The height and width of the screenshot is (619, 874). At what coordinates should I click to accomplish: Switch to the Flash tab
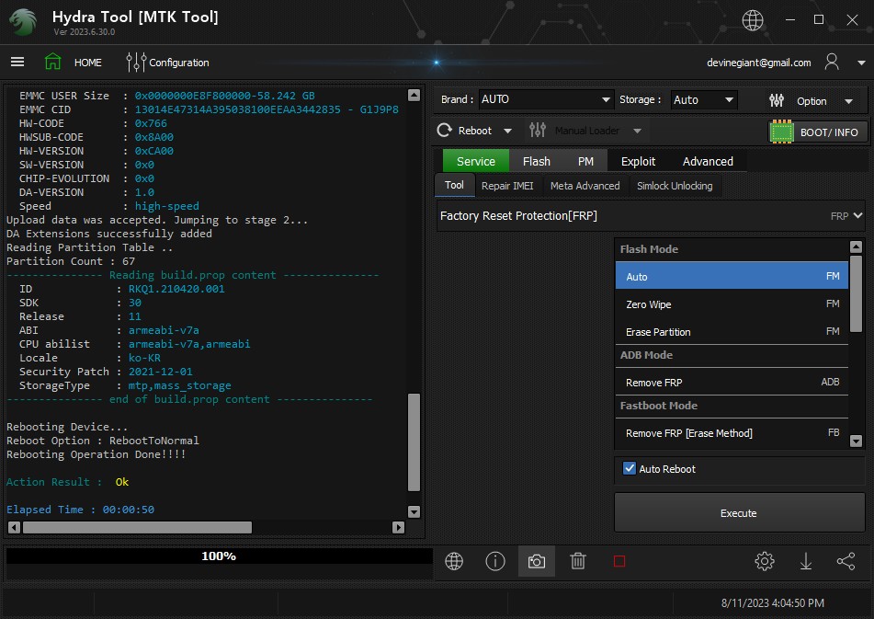[536, 161]
